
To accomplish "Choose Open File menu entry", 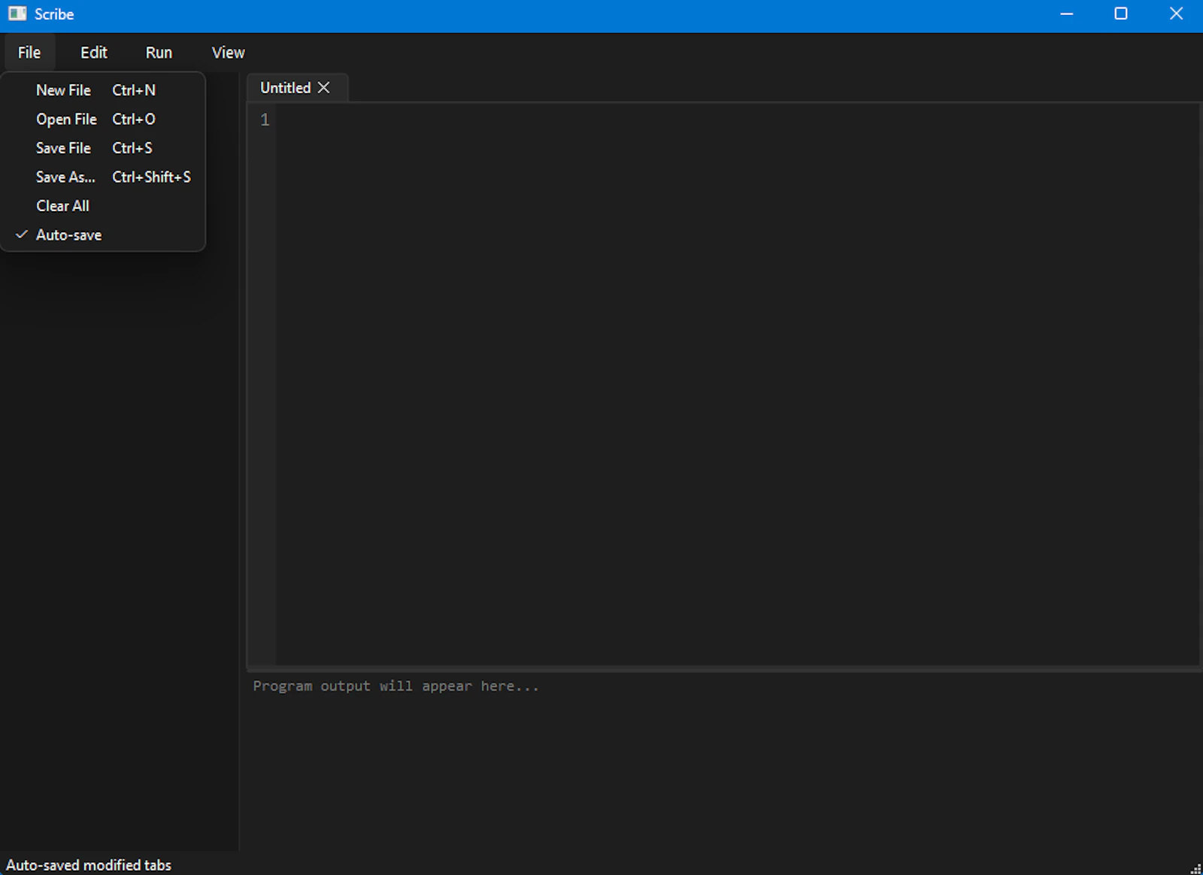I will pyautogui.click(x=103, y=120).
